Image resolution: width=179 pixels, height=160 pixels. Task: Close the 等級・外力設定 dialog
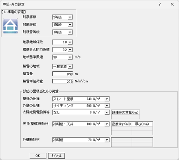pos(172,4)
